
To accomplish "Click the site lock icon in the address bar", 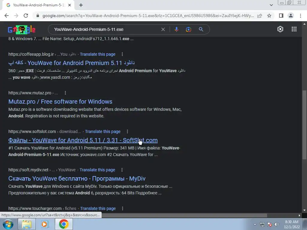I will (x=38, y=16).
